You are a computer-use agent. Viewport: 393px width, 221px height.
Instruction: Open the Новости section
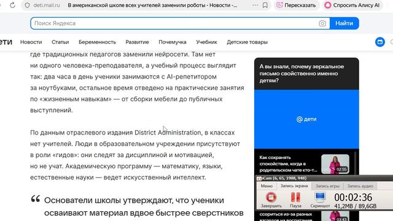coord(31,42)
